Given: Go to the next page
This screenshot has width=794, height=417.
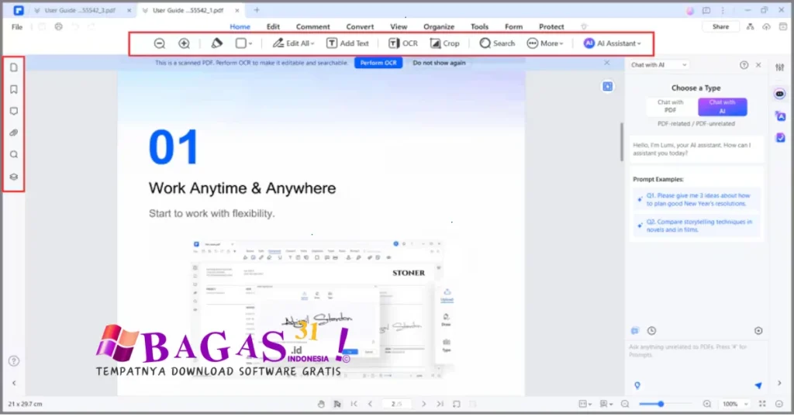Looking at the screenshot, I should click(x=424, y=404).
